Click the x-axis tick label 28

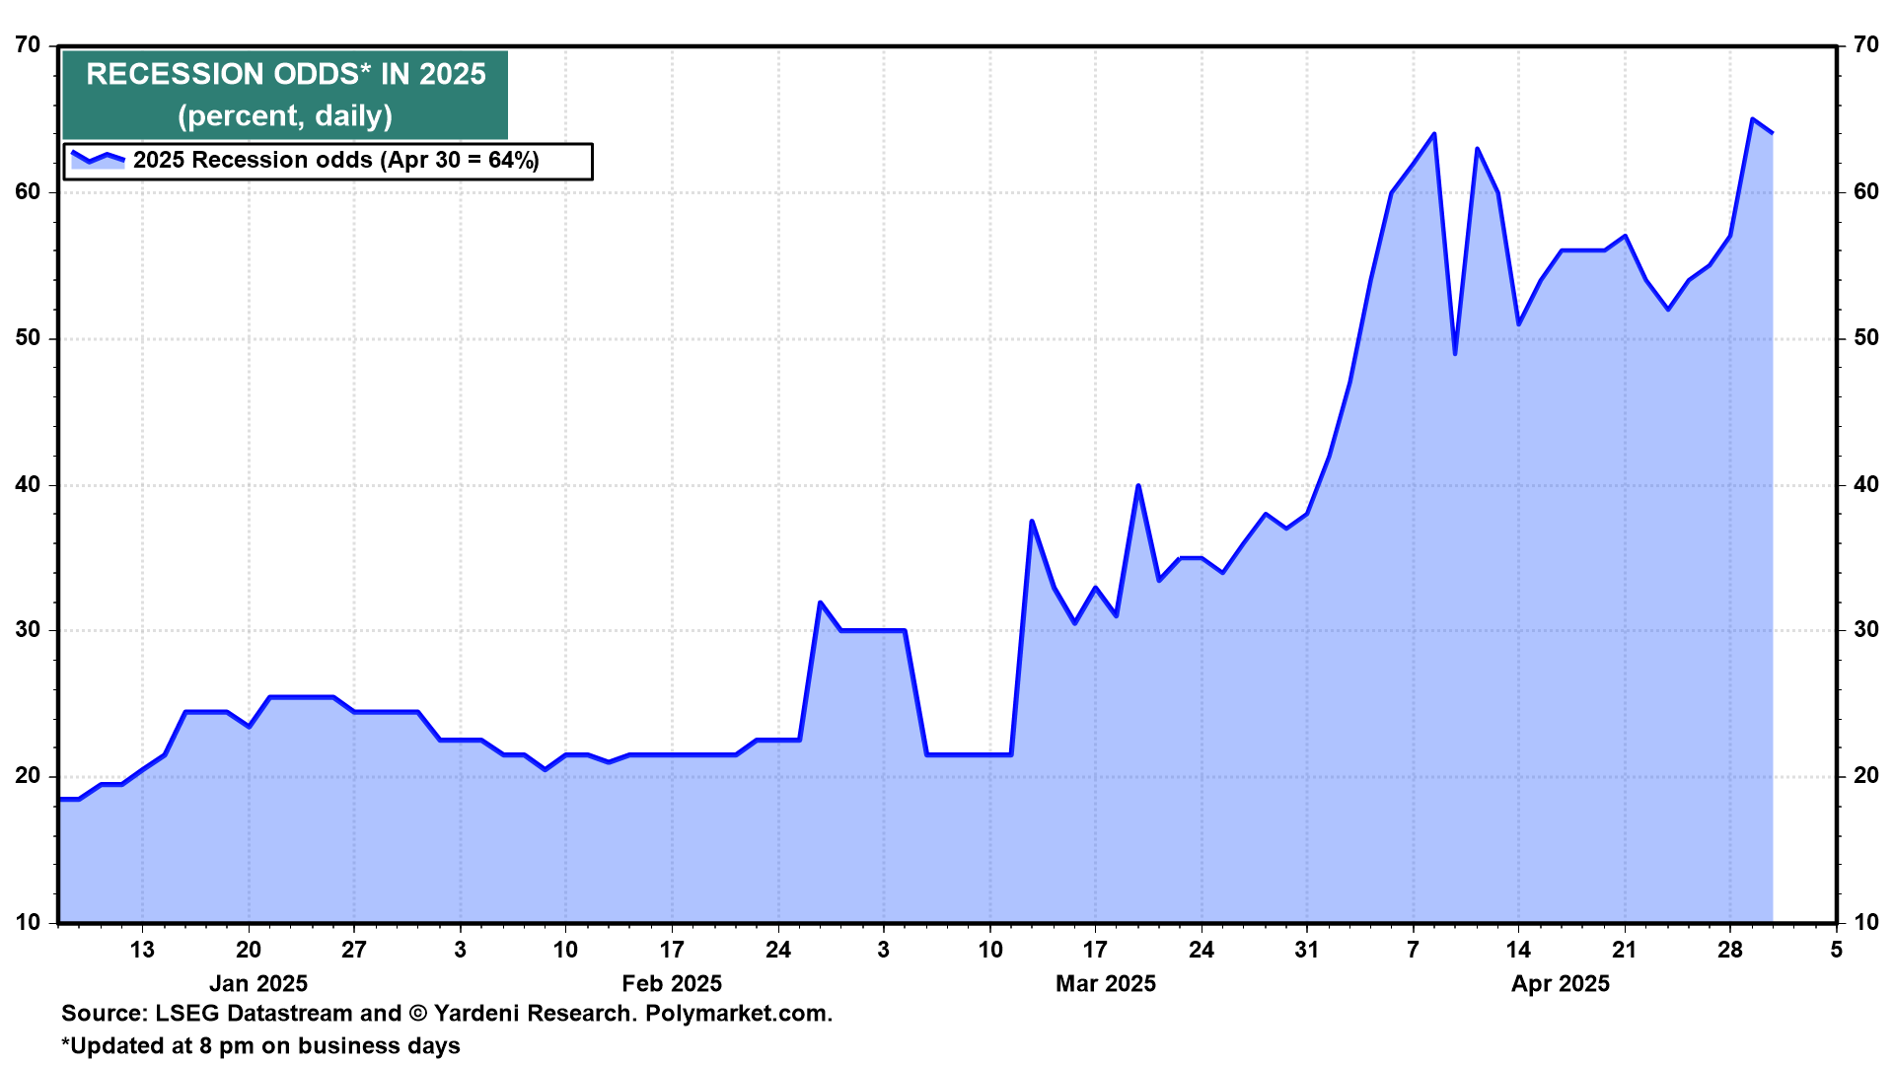pos(1729,950)
